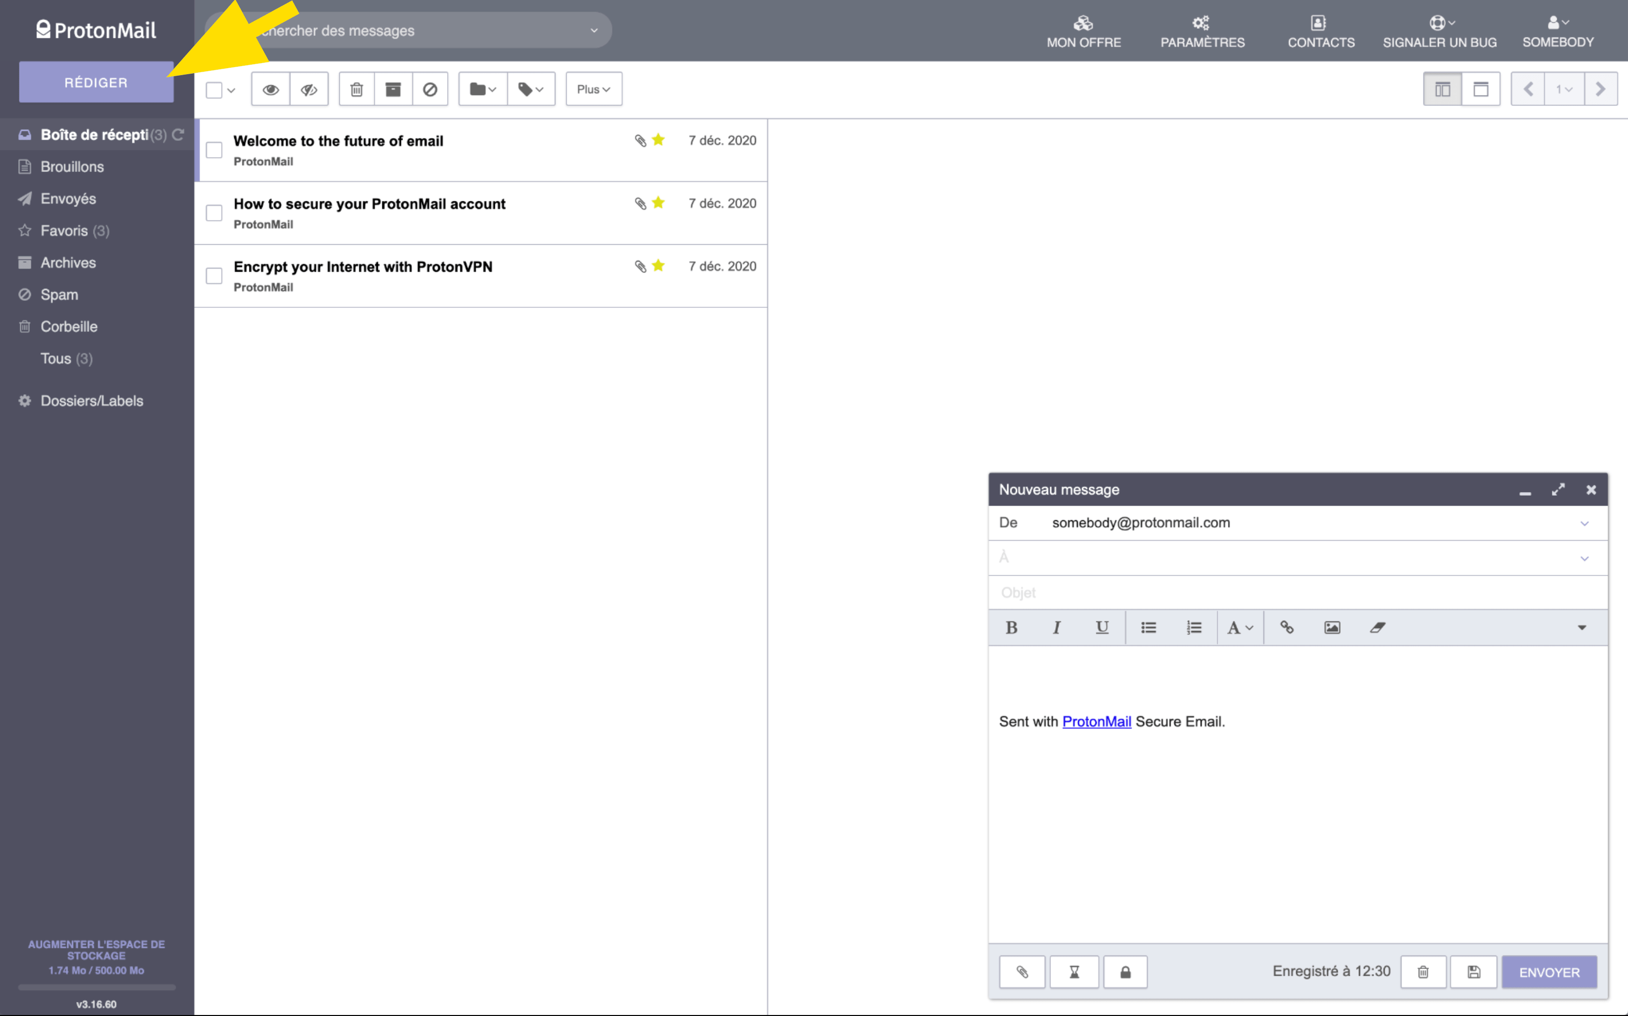Viewport: 1628px width, 1016px height.
Task: Click the storage usage progress bar
Action: tap(96, 987)
